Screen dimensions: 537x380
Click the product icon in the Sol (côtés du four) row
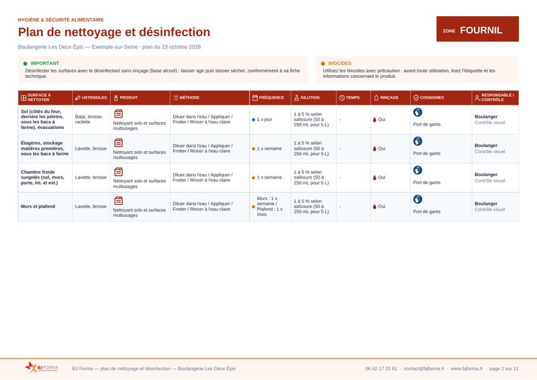pyautogui.click(x=119, y=113)
